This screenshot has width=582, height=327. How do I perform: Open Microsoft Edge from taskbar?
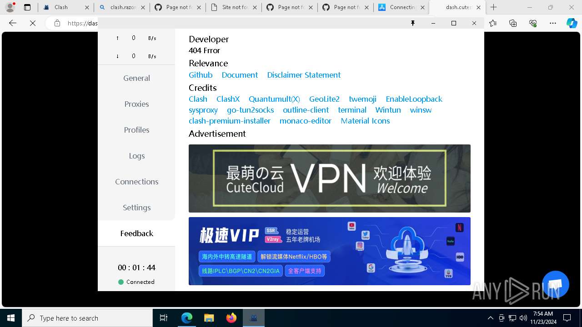pyautogui.click(x=187, y=318)
